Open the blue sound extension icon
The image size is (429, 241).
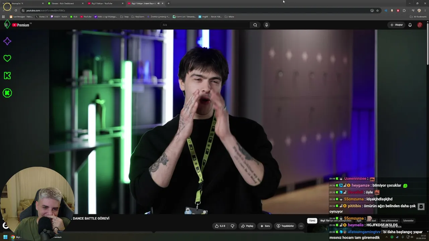[x=386, y=10]
